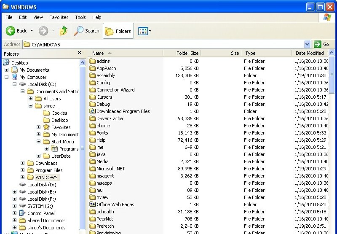Select the addins folder icon
Image resolution: width=337 pixels, height=234 pixels.
click(x=93, y=61)
